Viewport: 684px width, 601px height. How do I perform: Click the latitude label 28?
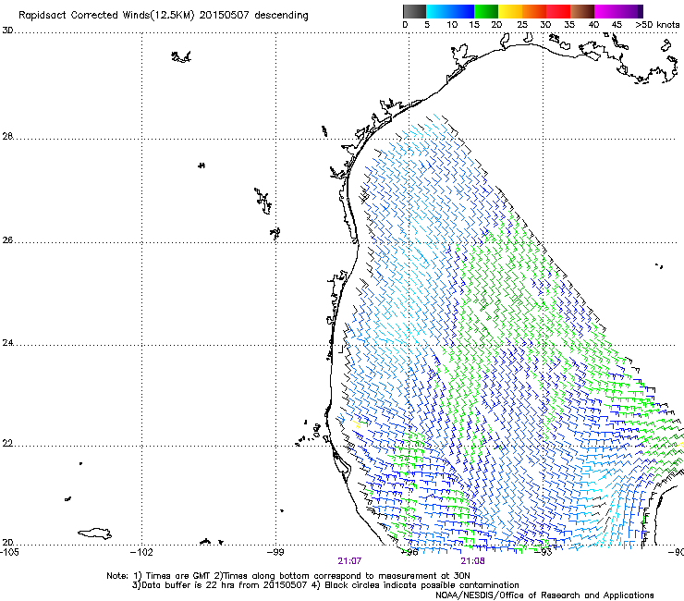coord(7,136)
